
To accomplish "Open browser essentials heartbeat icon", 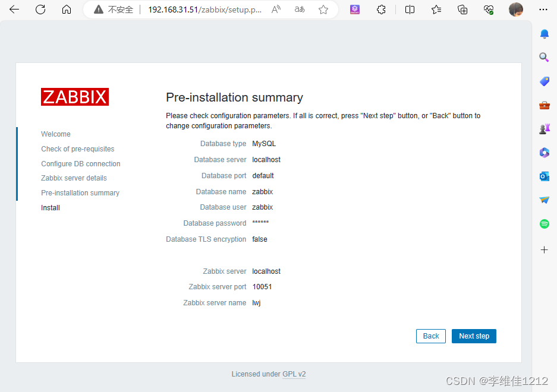I will (x=489, y=10).
